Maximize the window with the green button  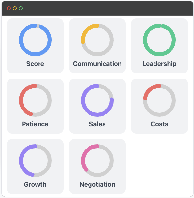click(x=21, y=8)
